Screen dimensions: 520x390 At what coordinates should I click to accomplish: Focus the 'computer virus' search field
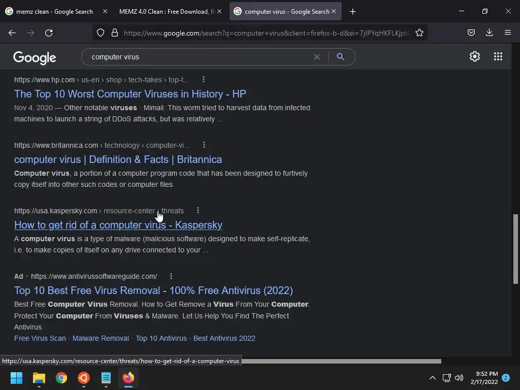click(199, 57)
